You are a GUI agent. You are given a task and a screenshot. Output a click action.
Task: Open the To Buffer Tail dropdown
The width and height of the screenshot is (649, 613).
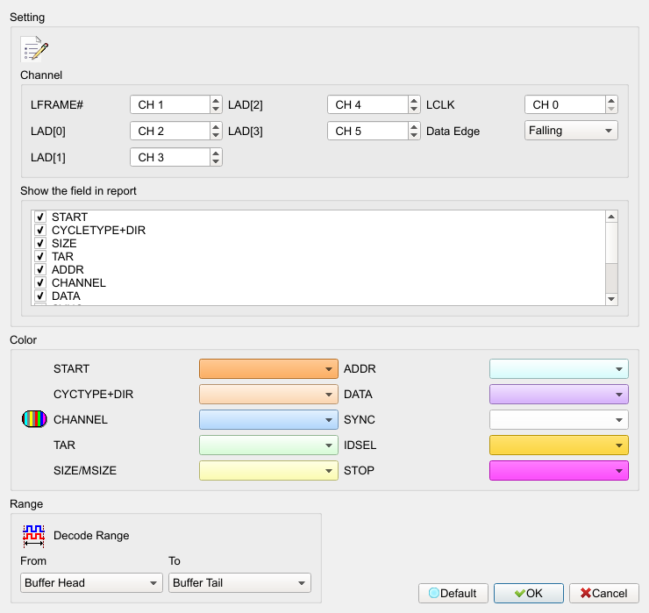(x=239, y=583)
